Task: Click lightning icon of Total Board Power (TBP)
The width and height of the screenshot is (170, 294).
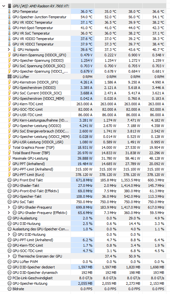Action: (9, 153)
